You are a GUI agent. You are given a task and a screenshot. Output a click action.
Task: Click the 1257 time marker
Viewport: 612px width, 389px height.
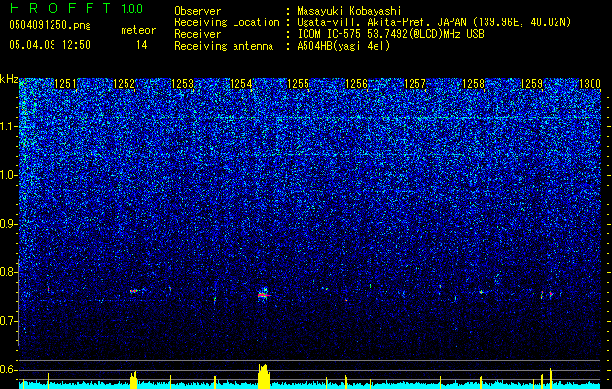pos(414,84)
